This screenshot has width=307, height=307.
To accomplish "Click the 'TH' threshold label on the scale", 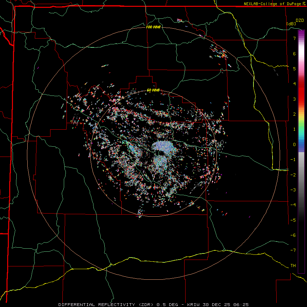I will (x=293, y=266).
